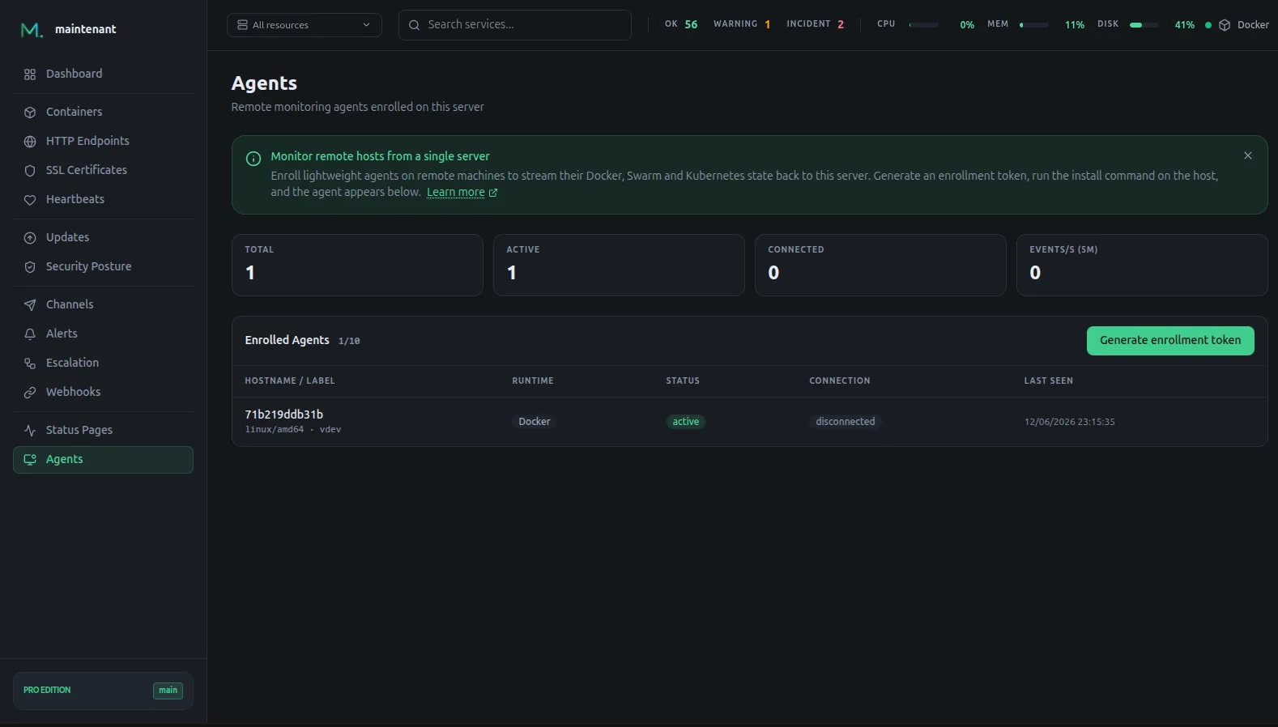Image resolution: width=1278 pixels, height=727 pixels.
Task: Dismiss the remote hosts info banner
Action: pos(1248,155)
